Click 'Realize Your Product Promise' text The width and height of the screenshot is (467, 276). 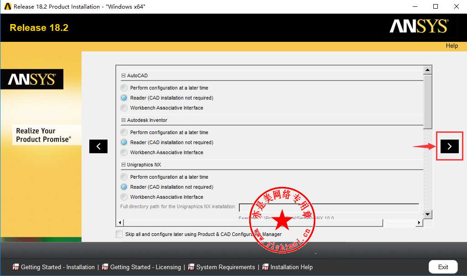click(43, 135)
